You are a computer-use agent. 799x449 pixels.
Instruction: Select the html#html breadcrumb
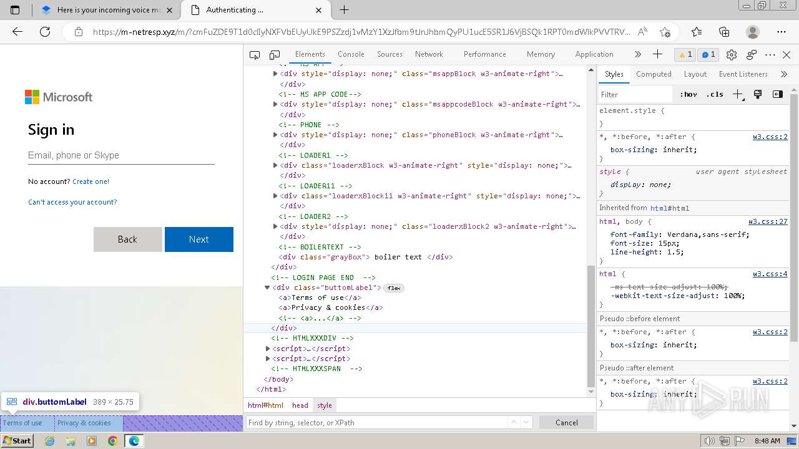point(265,405)
